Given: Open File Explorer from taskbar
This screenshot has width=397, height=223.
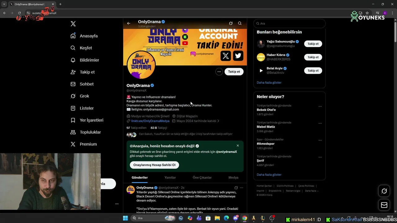Looking at the screenshot, I should point(217,218).
